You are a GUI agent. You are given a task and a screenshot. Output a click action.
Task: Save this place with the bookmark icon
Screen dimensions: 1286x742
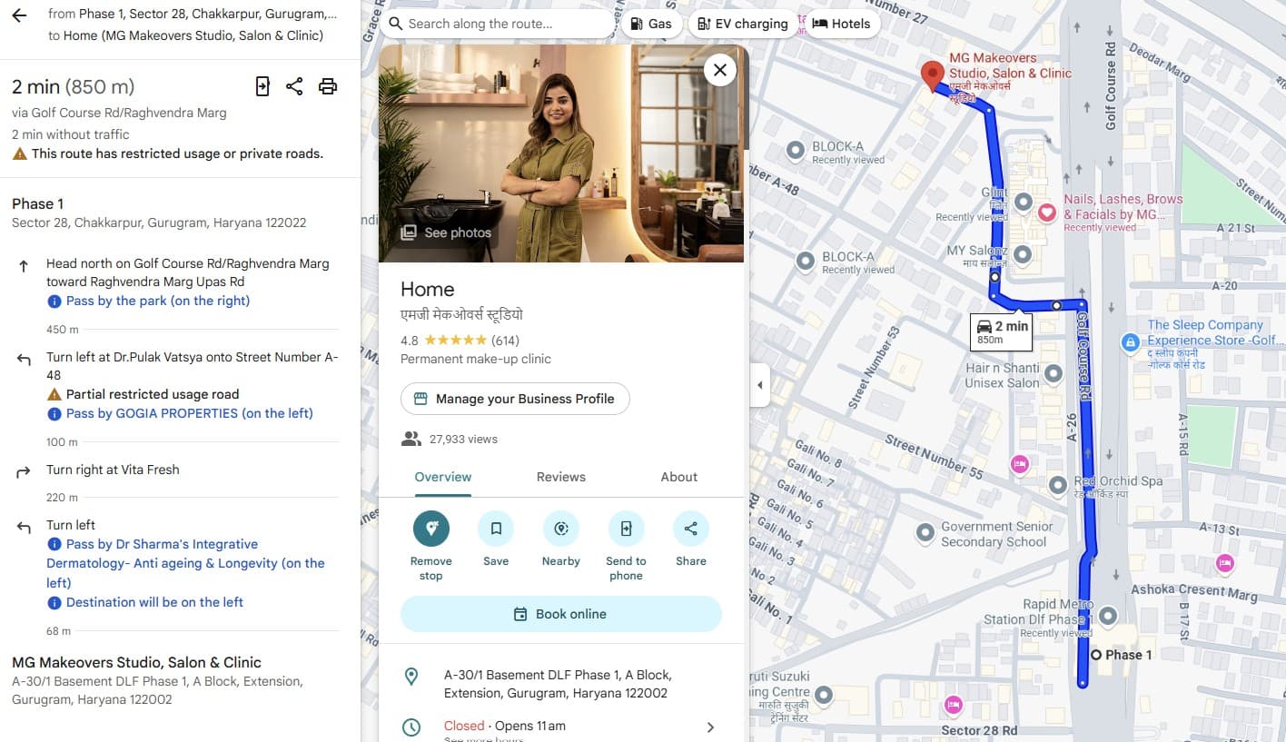pyautogui.click(x=496, y=529)
